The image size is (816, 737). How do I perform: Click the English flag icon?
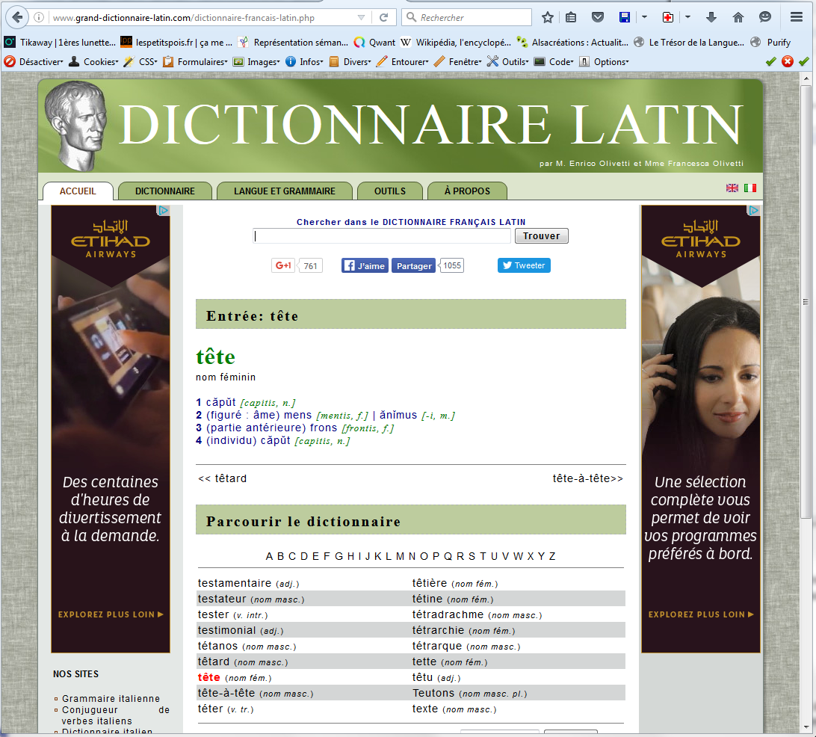point(732,188)
